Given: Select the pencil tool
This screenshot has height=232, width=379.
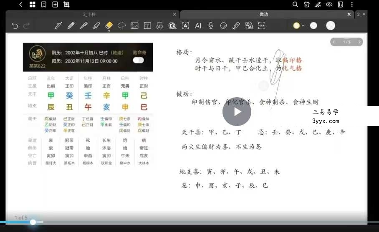Looking at the screenshot, I should pos(71,25).
